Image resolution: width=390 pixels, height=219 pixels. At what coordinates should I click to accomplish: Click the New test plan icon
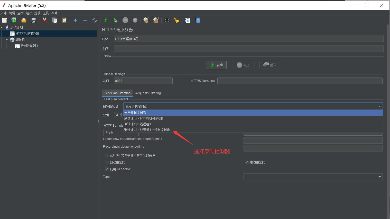point(4,20)
